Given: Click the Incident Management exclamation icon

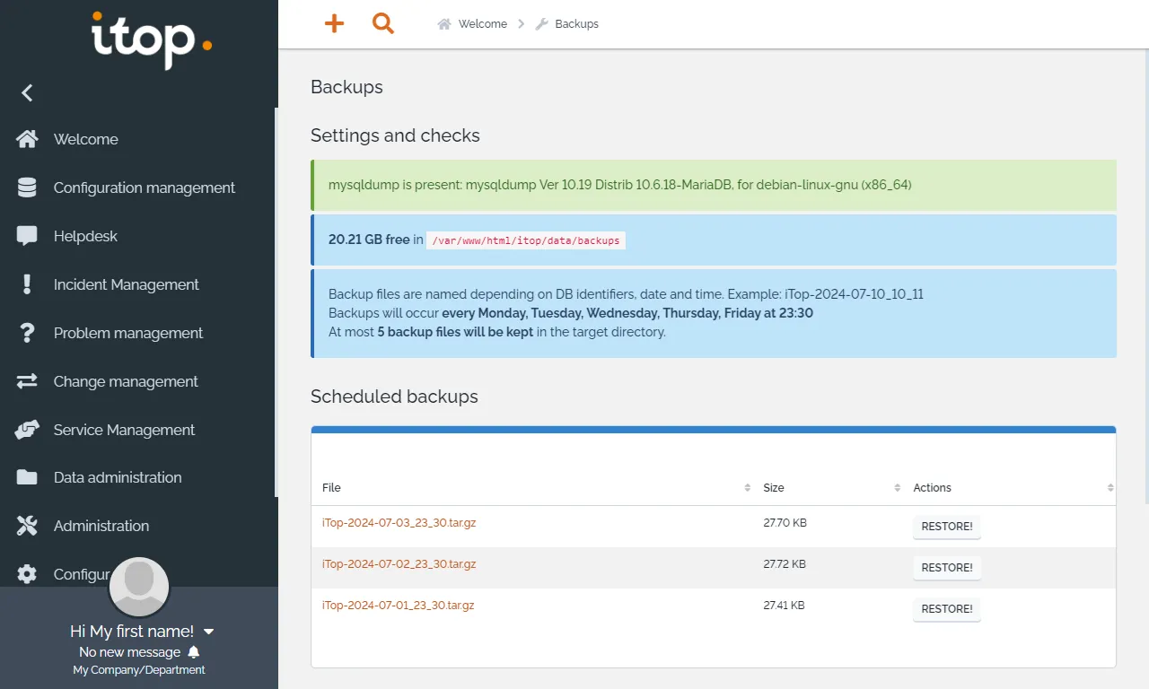Looking at the screenshot, I should click(27, 284).
